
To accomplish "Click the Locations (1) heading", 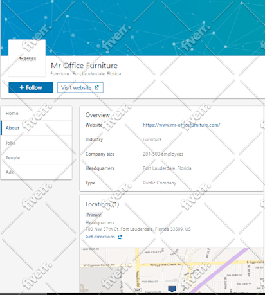I will 102,204.
